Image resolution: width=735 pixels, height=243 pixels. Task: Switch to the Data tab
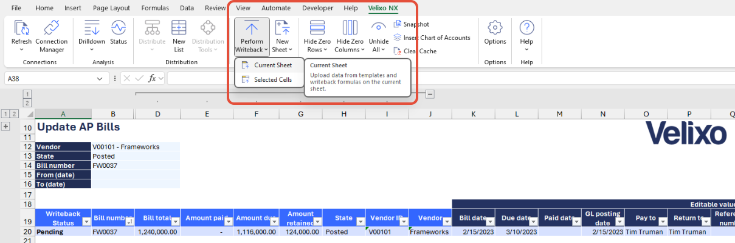tap(187, 8)
